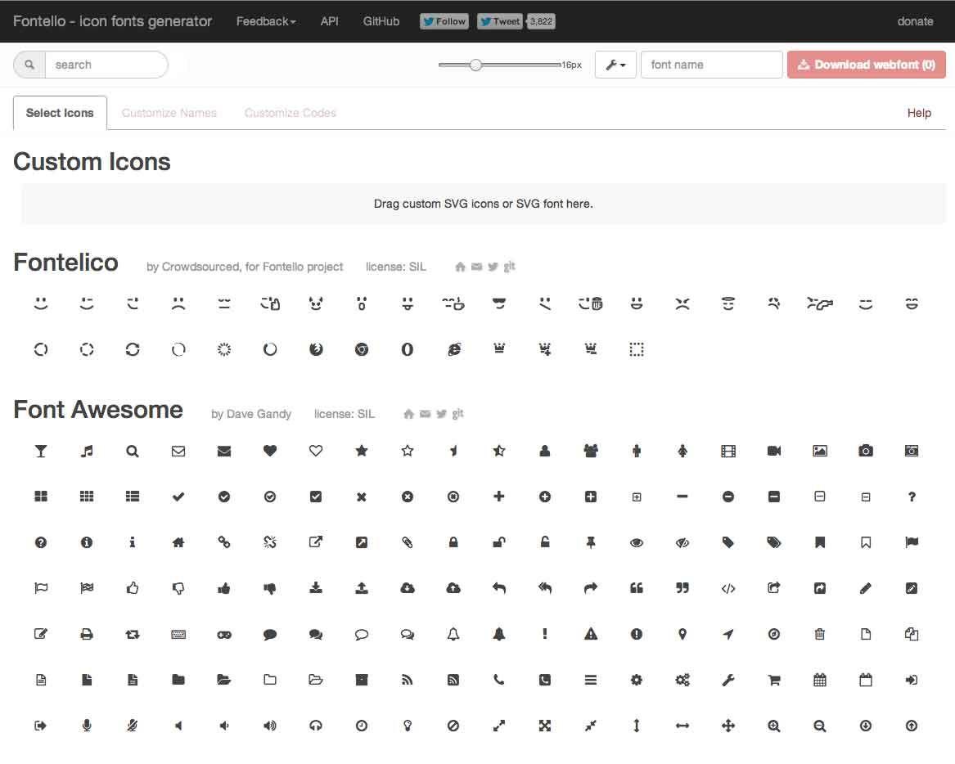This screenshot has height=764, width=955.
Task: Switch to the Customize Codes tab
Action: click(290, 113)
